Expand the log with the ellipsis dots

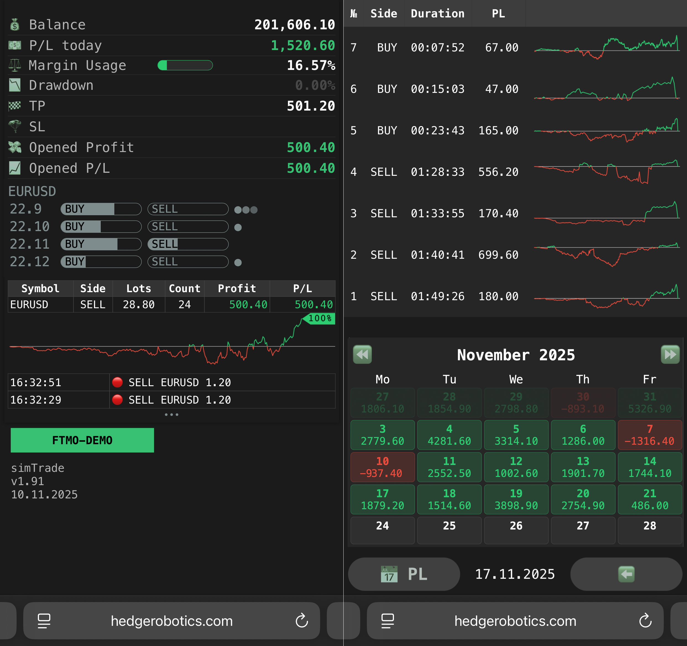click(172, 414)
